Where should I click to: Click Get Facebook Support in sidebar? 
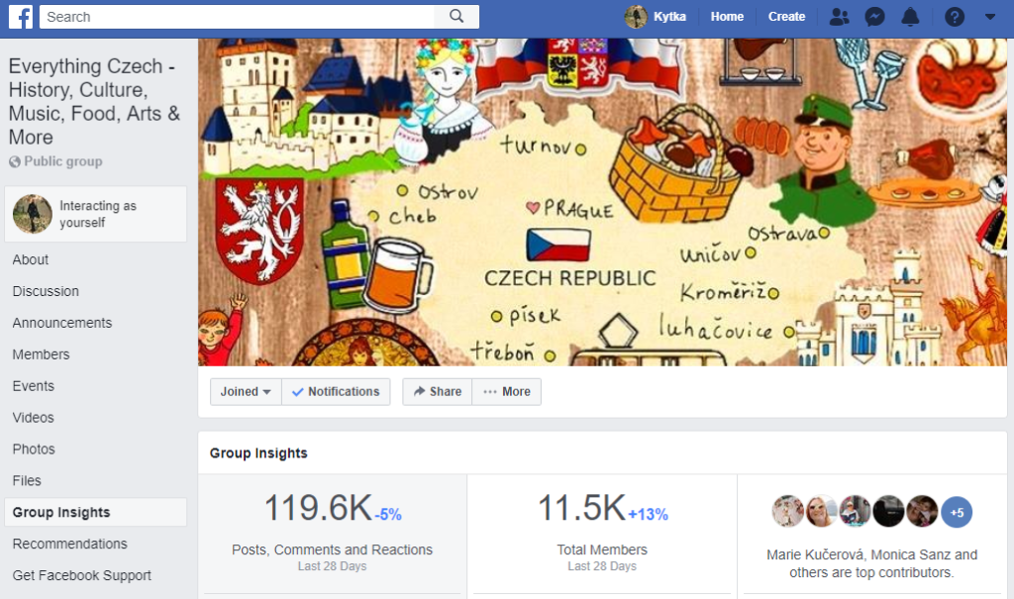tap(82, 575)
